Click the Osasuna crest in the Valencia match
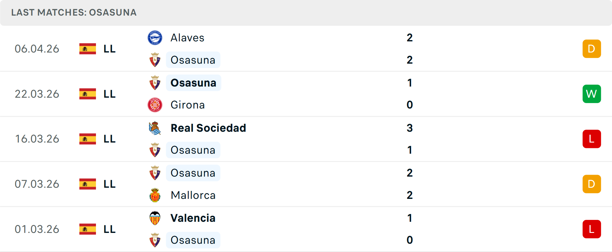Image resolution: width=612 pixels, height=252 pixels. pos(155,240)
